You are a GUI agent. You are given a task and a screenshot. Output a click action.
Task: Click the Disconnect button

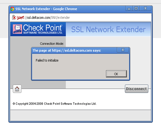tap(137, 89)
